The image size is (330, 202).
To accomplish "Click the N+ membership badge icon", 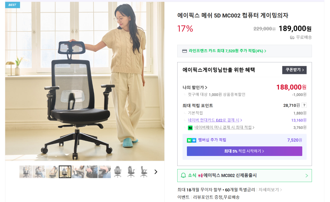I will [191, 140].
